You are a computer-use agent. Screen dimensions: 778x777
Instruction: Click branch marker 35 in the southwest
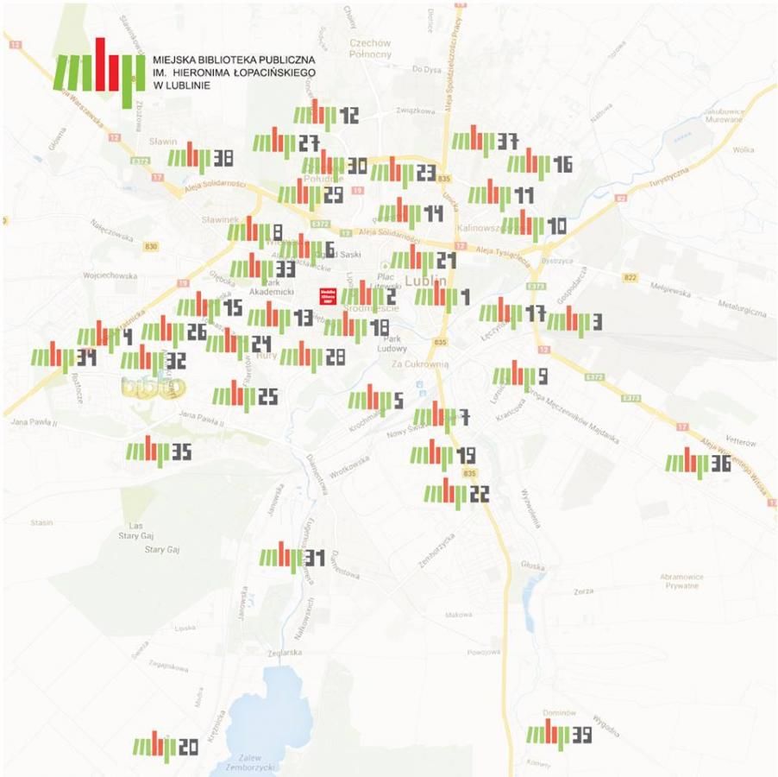pos(159,452)
